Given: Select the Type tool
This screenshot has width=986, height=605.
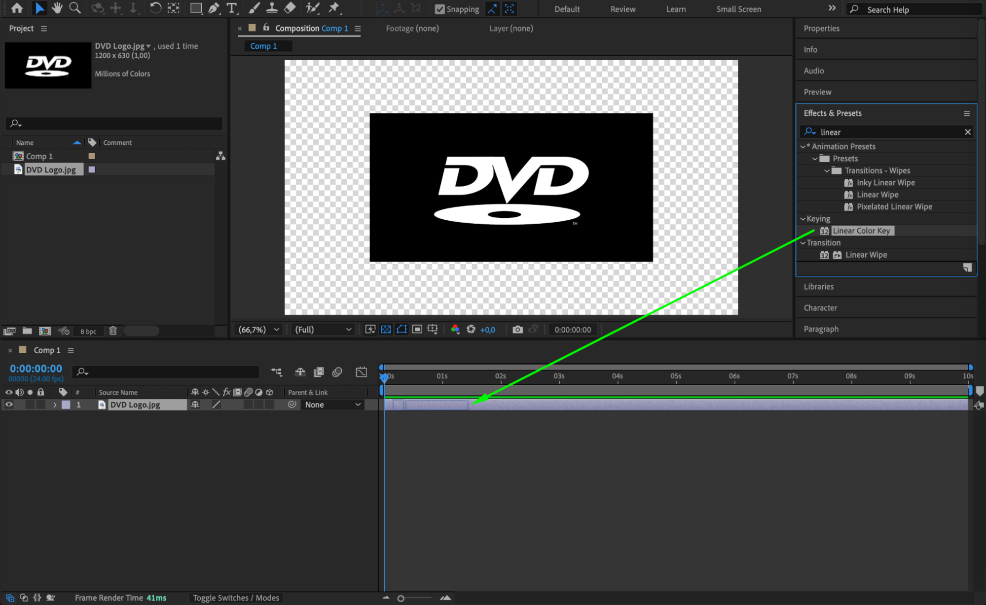Looking at the screenshot, I should pos(231,8).
